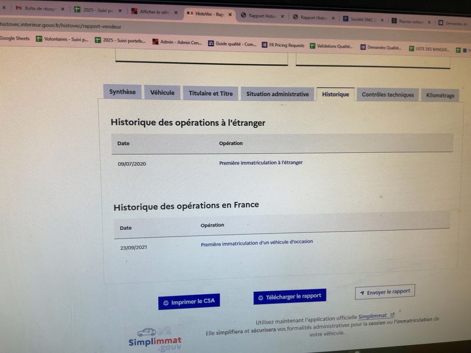Click the Simplimmat.gouv logo
Viewport: 471px width, 353px height.
point(155,340)
